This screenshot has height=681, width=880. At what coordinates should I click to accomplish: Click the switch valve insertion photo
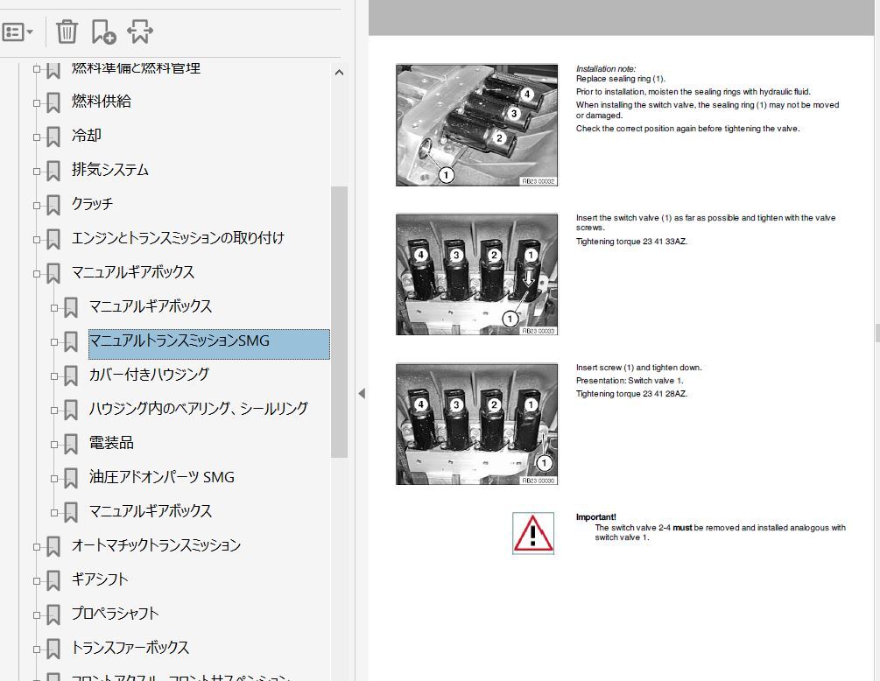click(476, 275)
